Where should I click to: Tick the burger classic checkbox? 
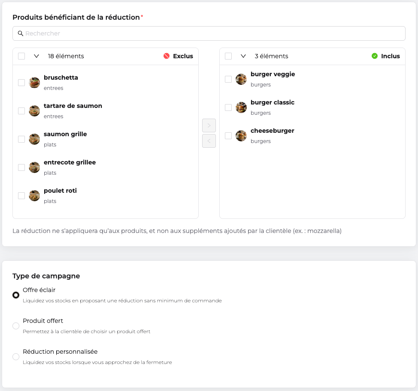tap(228, 107)
